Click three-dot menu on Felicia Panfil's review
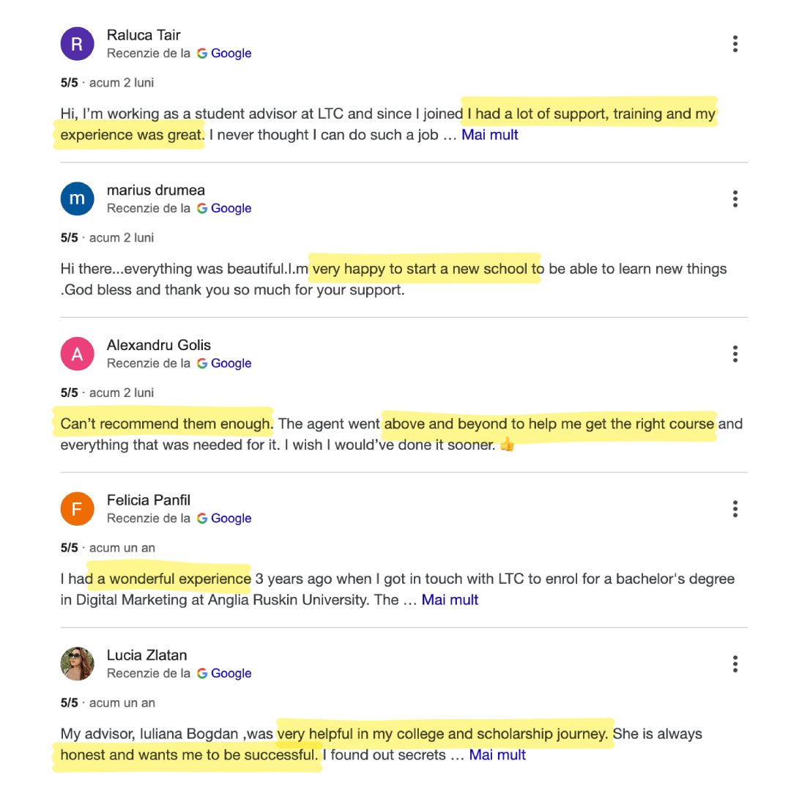Viewport: 791px width, 791px height. (x=735, y=508)
